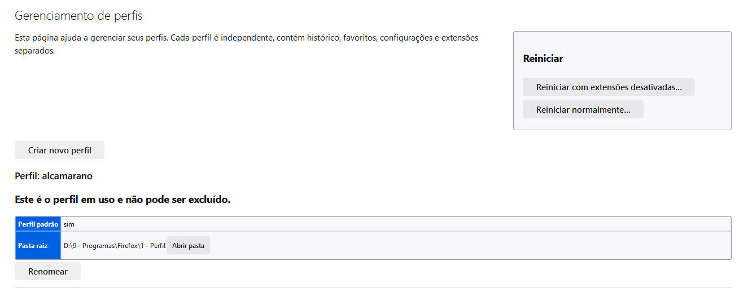The height and width of the screenshot is (301, 748).
Task: Click the D:\9 - Programas\Firefox root path text
Action: [x=114, y=246]
